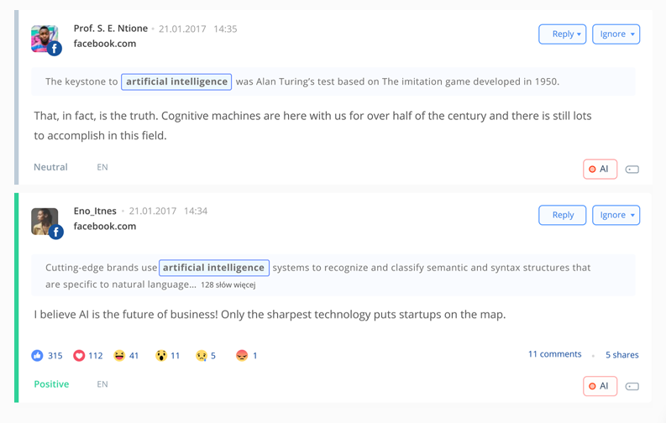Click the angry reaction emoji
The height and width of the screenshot is (423, 666).
242,355
